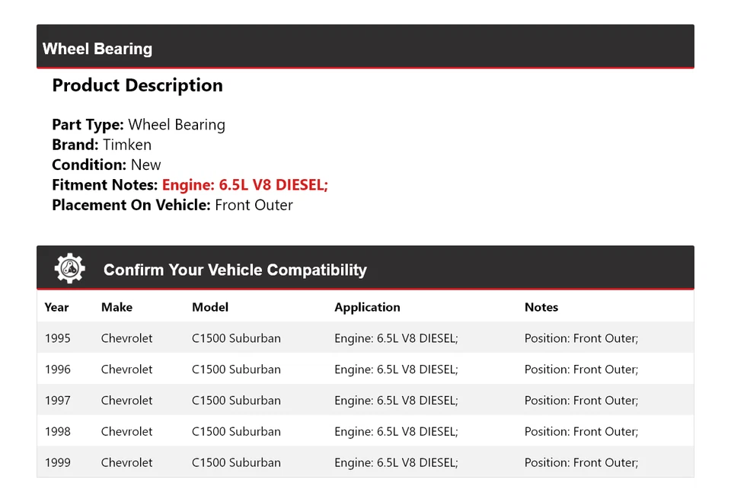Select the 1999 year row cell

point(57,463)
